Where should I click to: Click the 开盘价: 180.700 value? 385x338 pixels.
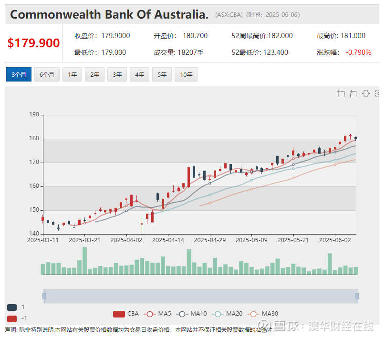(180, 36)
